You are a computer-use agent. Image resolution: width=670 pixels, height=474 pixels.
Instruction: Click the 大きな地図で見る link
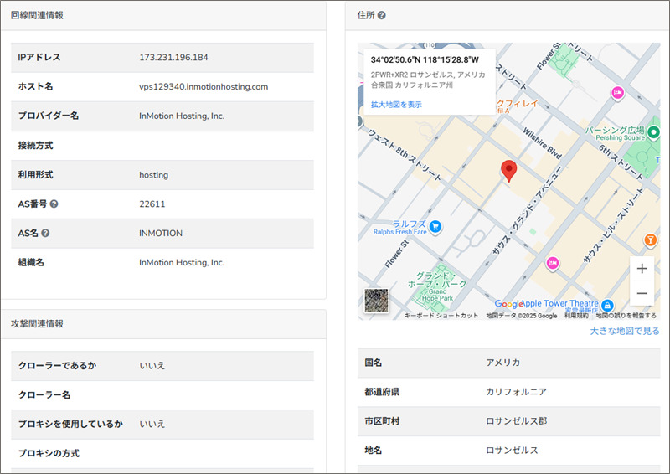point(624,331)
